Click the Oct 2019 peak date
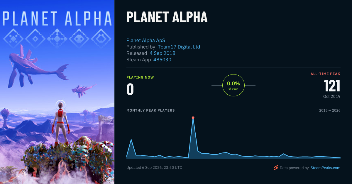352x184 pixels. click(x=332, y=96)
